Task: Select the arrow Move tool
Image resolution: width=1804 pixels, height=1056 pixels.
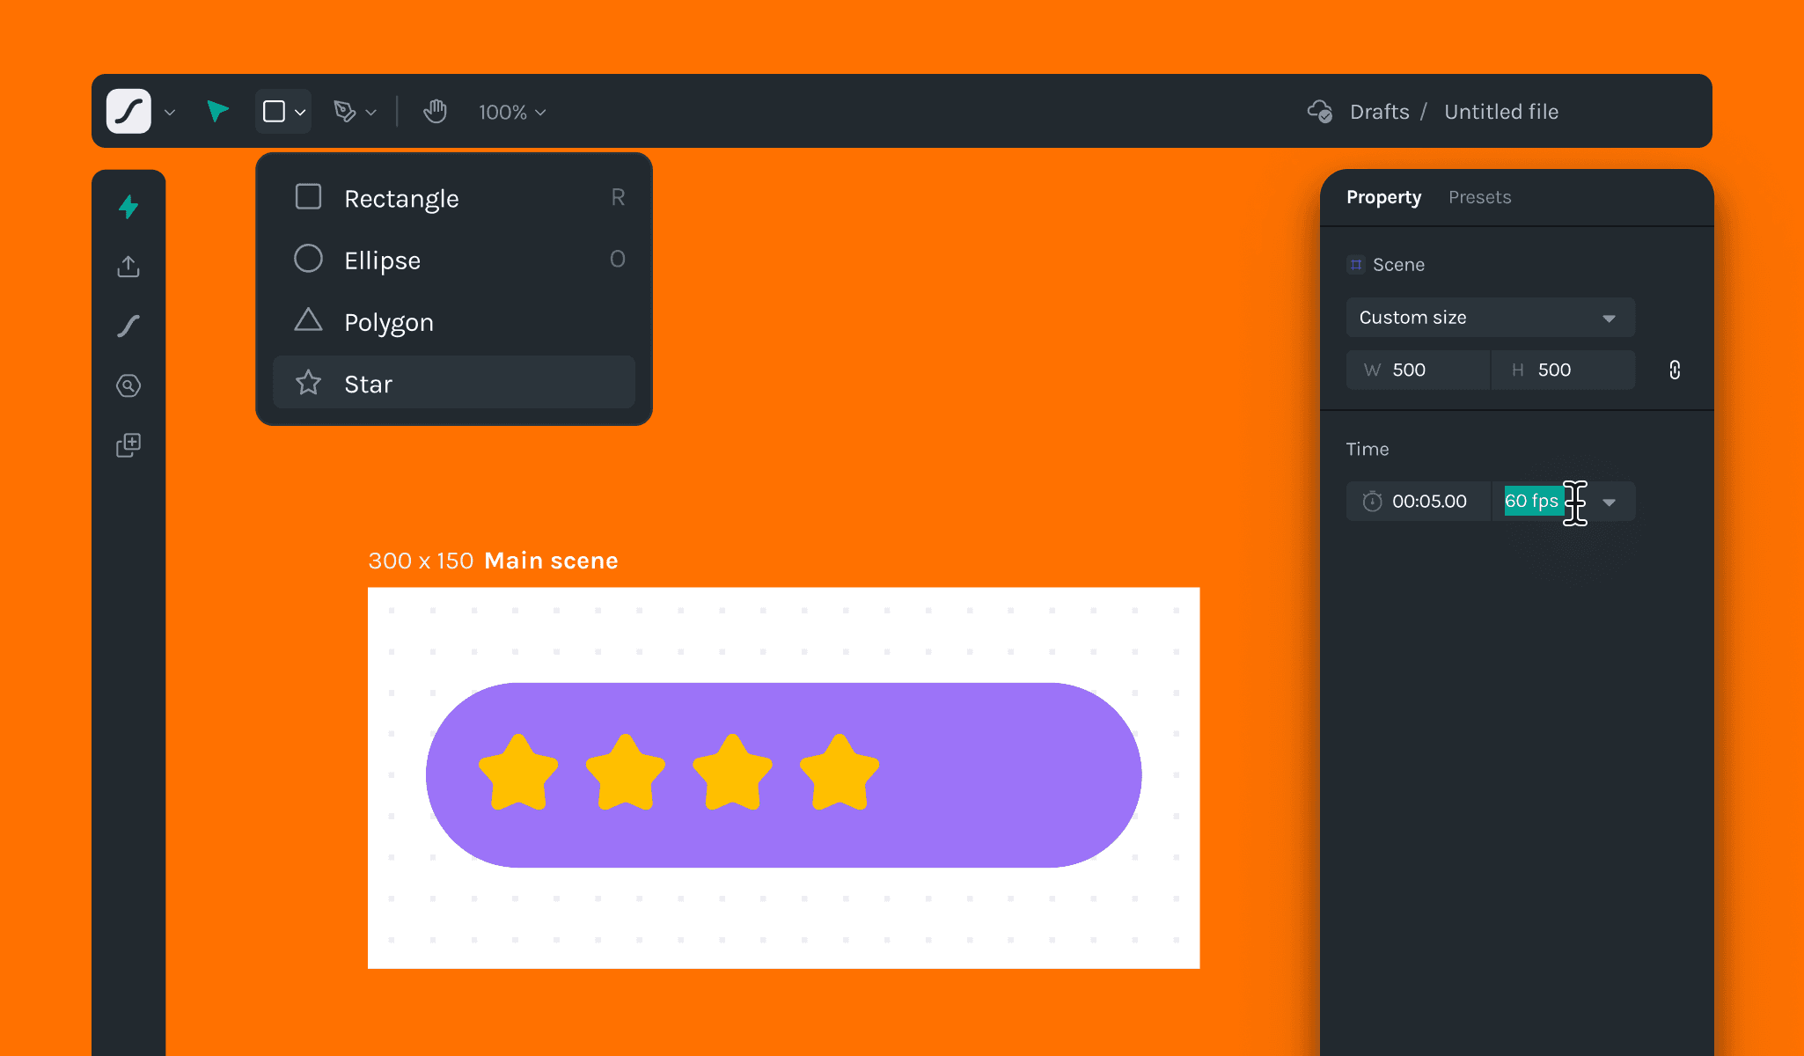Action: 217,111
